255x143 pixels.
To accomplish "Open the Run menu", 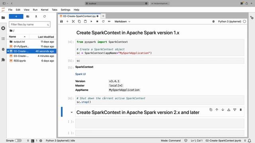I will click(35, 10).
